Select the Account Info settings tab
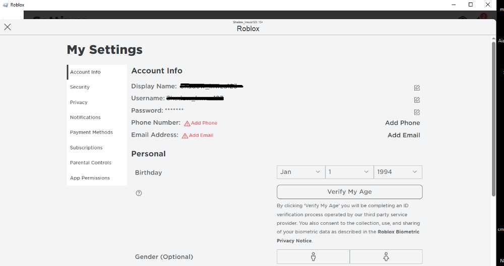 point(97,72)
